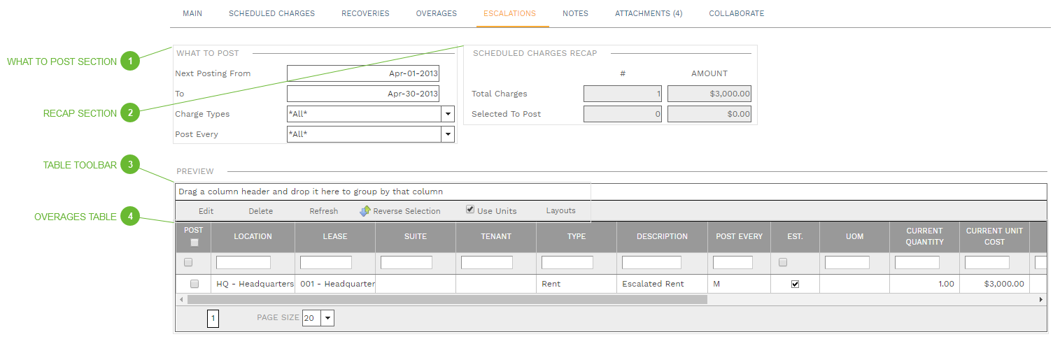1053x339 pixels.
Task: View the Attachments (4) tab
Action: (x=649, y=13)
